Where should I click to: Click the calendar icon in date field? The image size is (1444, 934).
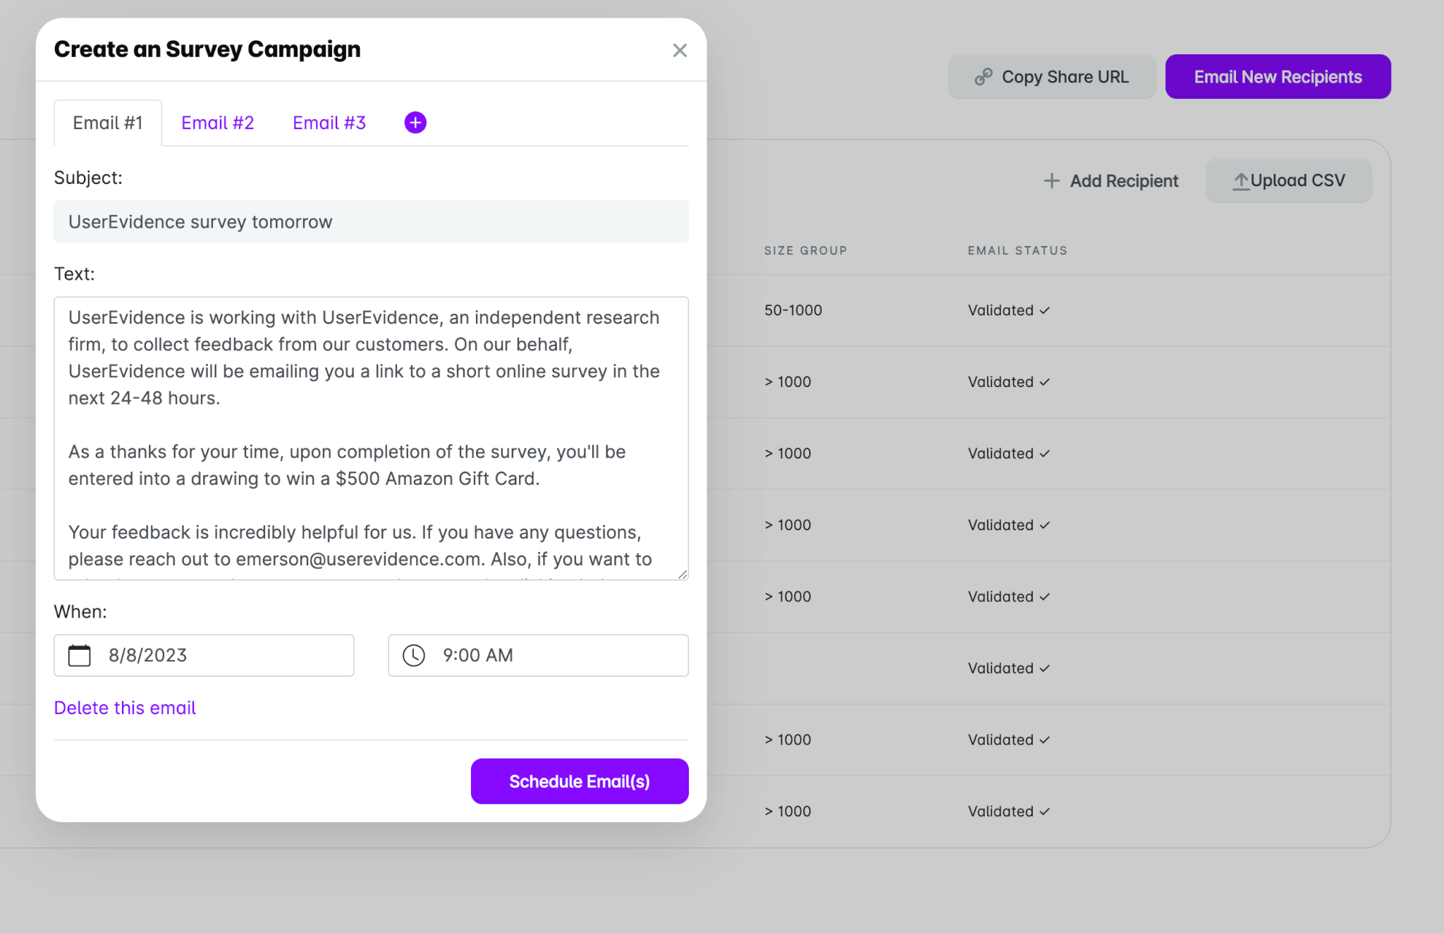coord(80,656)
